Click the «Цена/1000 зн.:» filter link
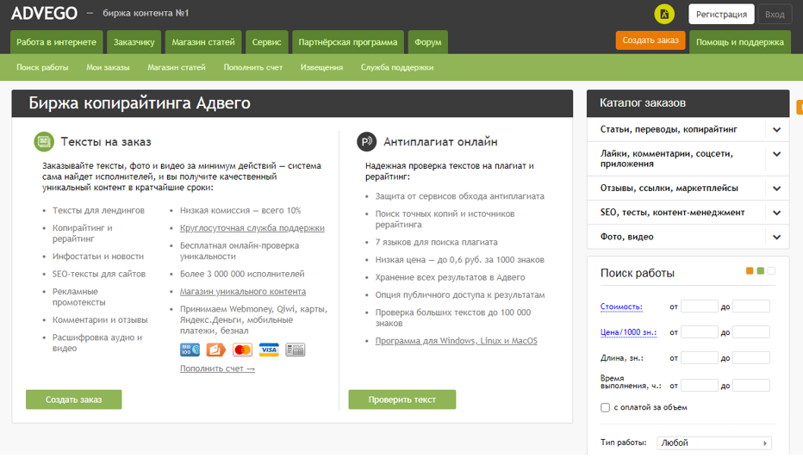 (628, 332)
